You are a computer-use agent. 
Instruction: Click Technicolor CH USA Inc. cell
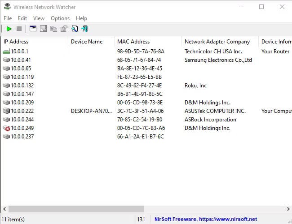[x=213, y=52]
